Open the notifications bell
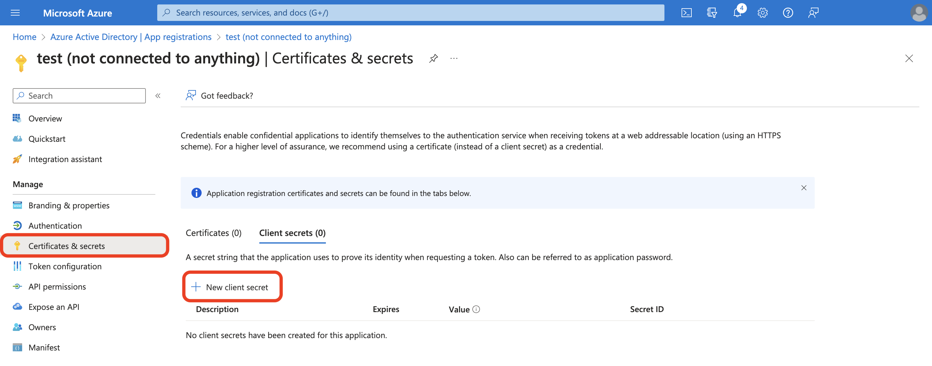 click(737, 13)
